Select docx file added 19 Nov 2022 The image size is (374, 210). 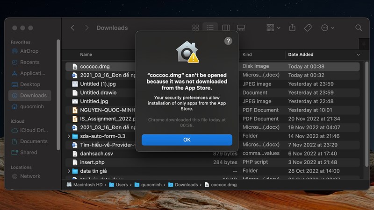pyautogui.click(x=212, y=127)
